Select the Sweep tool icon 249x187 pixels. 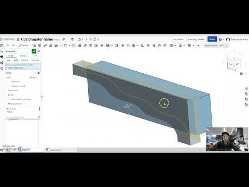point(45,45)
